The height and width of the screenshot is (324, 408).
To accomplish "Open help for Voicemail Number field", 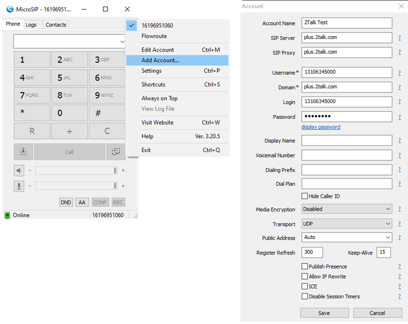I will point(399,155).
